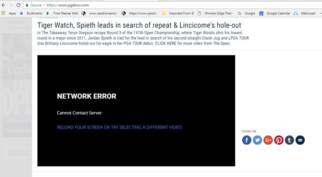Share the video on Facebook

(x=247, y=140)
